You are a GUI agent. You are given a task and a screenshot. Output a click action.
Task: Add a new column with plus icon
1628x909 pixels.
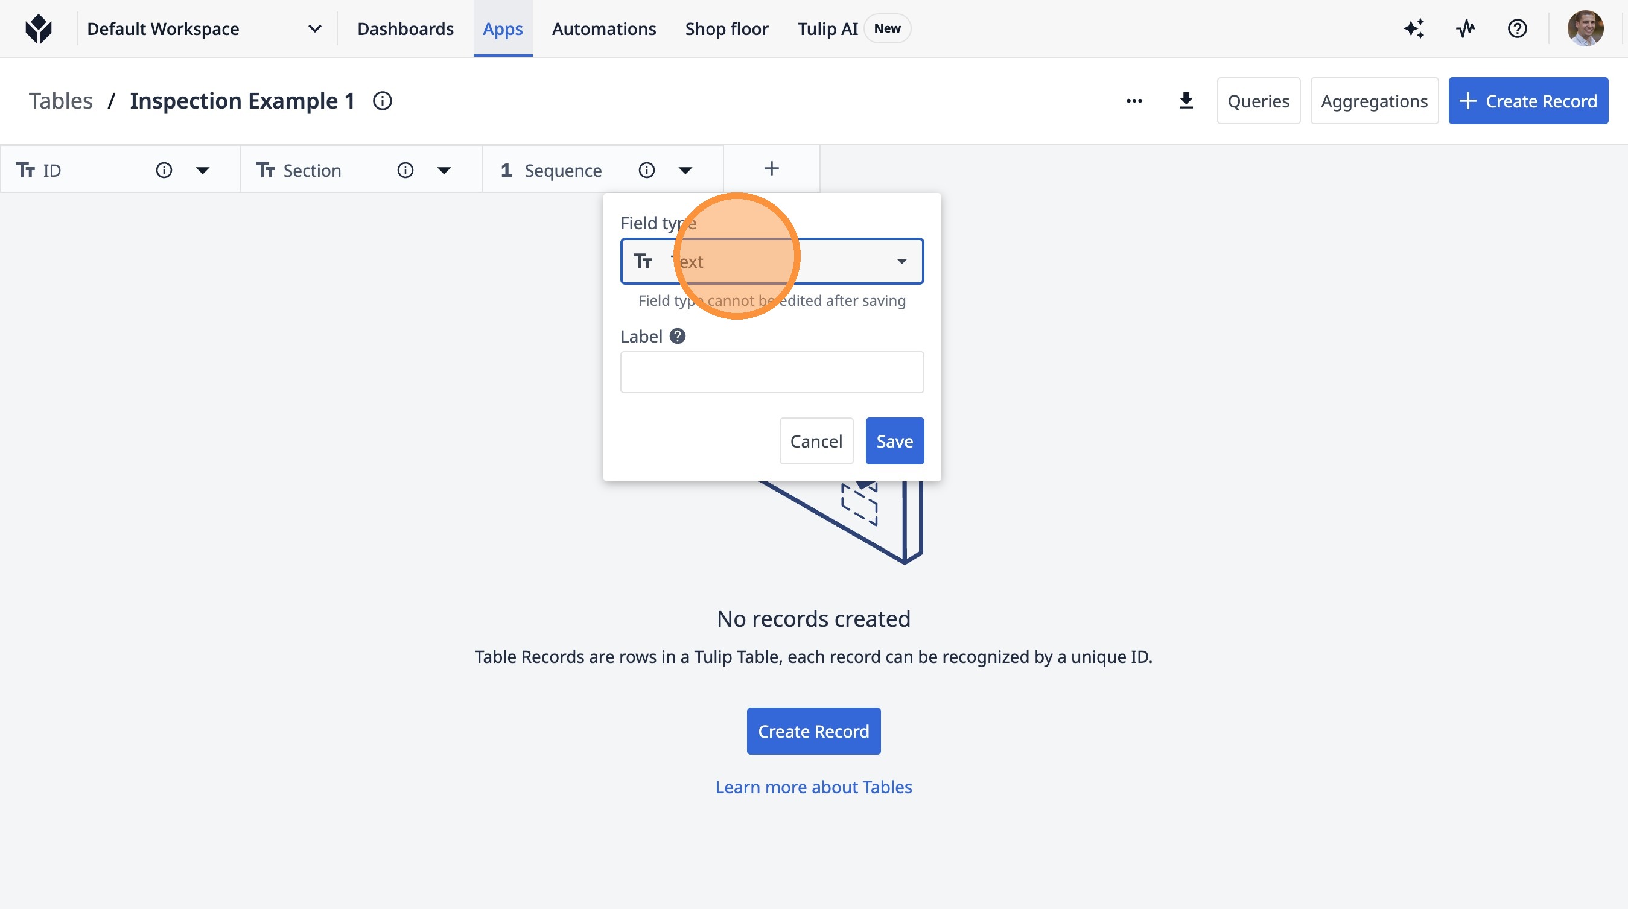pyautogui.click(x=771, y=169)
